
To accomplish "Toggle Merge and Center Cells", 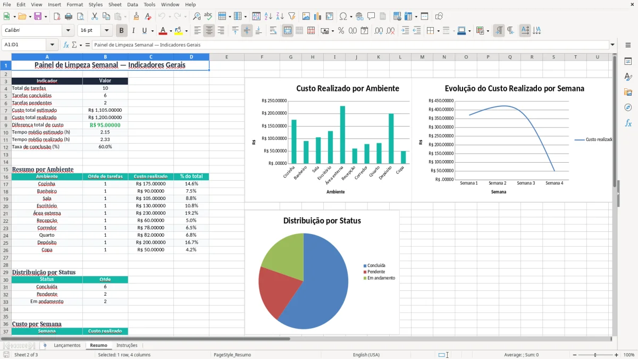I will (x=288, y=31).
